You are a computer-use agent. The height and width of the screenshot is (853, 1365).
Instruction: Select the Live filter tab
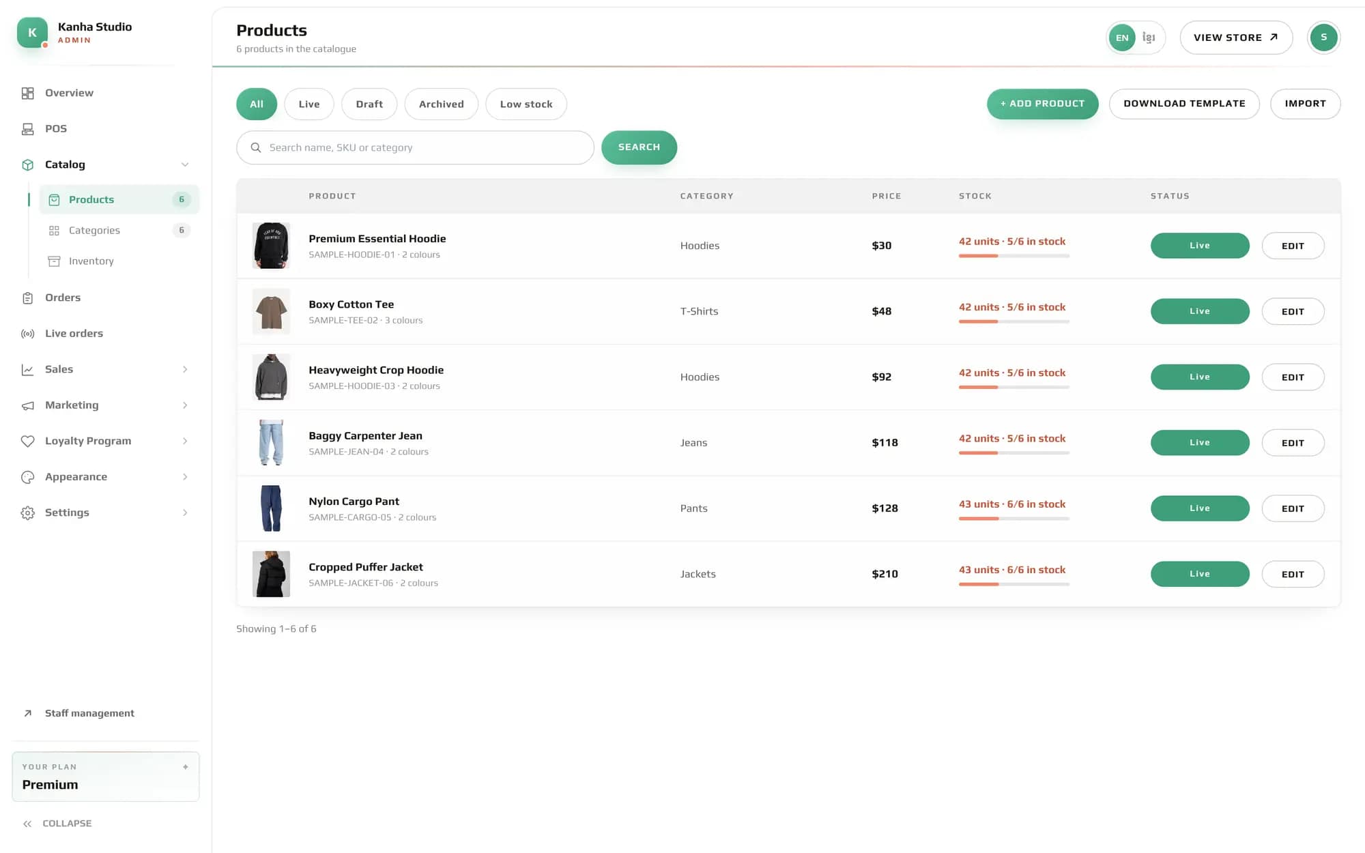pyautogui.click(x=309, y=104)
